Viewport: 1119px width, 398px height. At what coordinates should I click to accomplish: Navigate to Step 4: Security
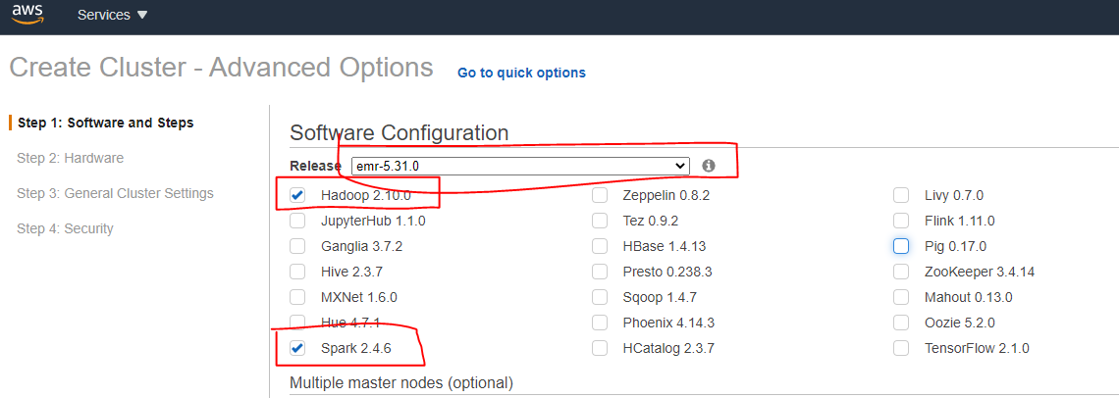pos(65,228)
